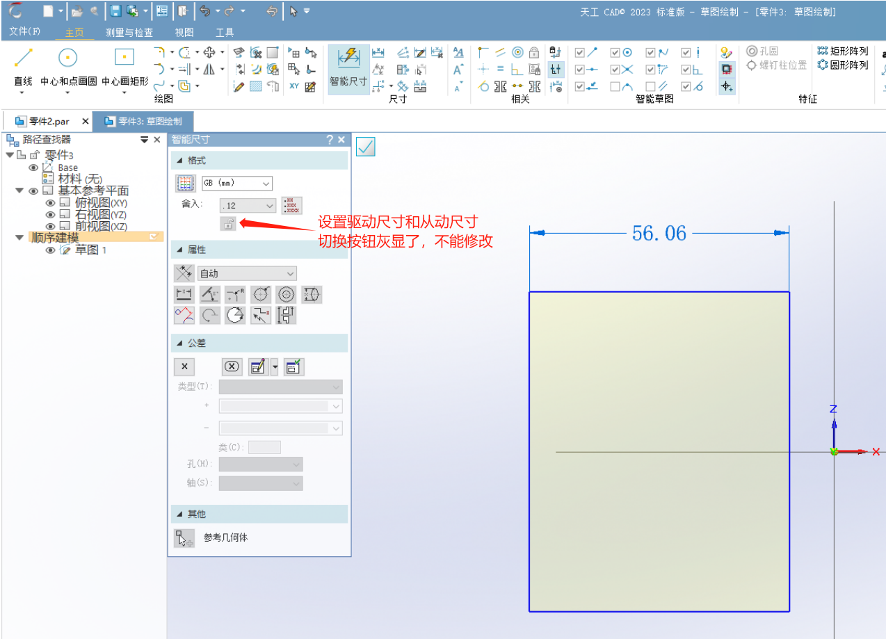Open the 舍入 rounding .12 dropdown
Viewport: 886px width, 639px height.
(x=248, y=206)
